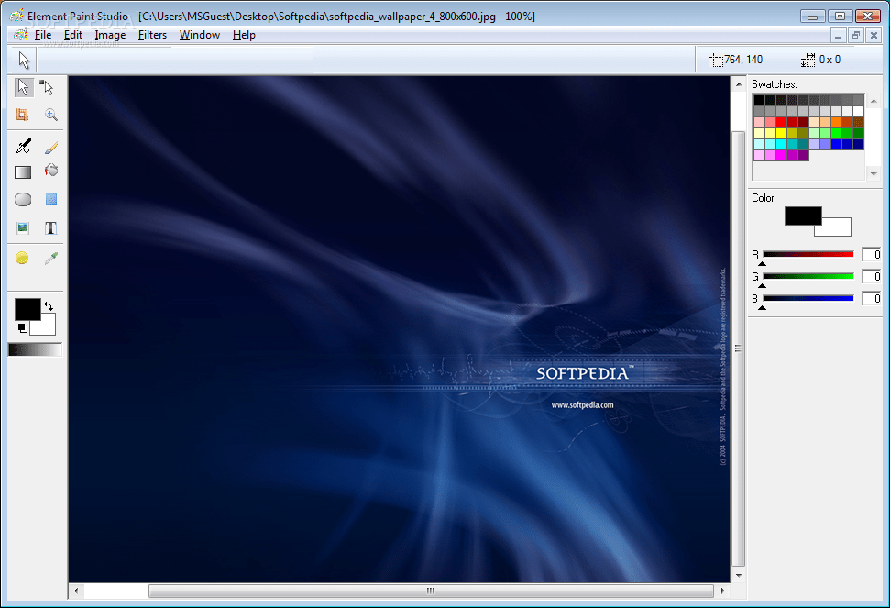Select the Crop tool
The height and width of the screenshot is (608, 890).
22,115
